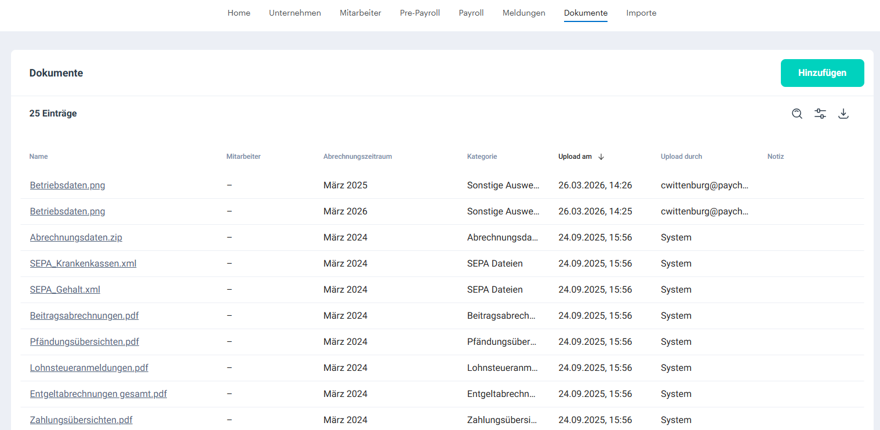Navigate to the Meldungen tab
The image size is (880, 430).
[523, 13]
